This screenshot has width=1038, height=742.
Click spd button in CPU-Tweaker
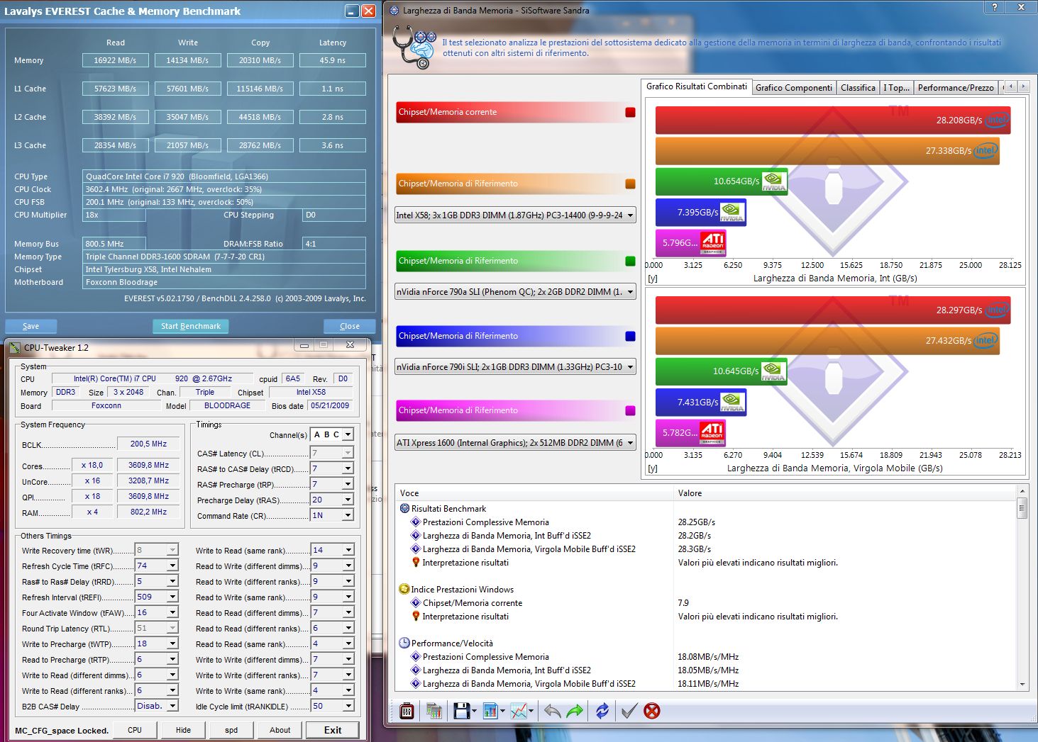231,730
